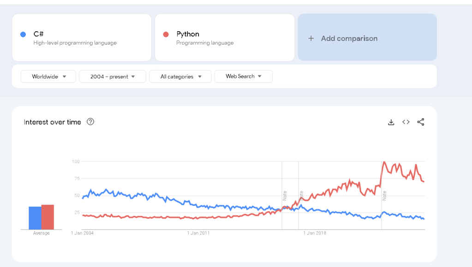Click the blue dot next to C#
The width and height of the screenshot is (472, 267).
coord(23,35)
